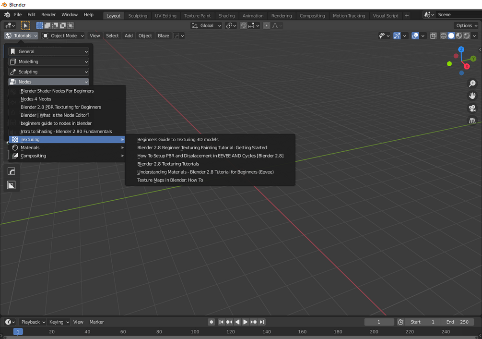Click the Blaze header menu button
Image resolution: width=482 pixels, height=339 pixels.
tap(163, 36)
